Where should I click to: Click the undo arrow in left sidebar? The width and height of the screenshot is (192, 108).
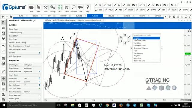pos(3,46)
